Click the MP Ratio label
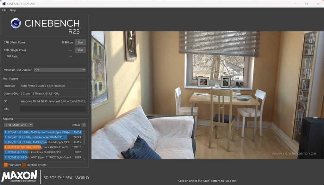 12,56
